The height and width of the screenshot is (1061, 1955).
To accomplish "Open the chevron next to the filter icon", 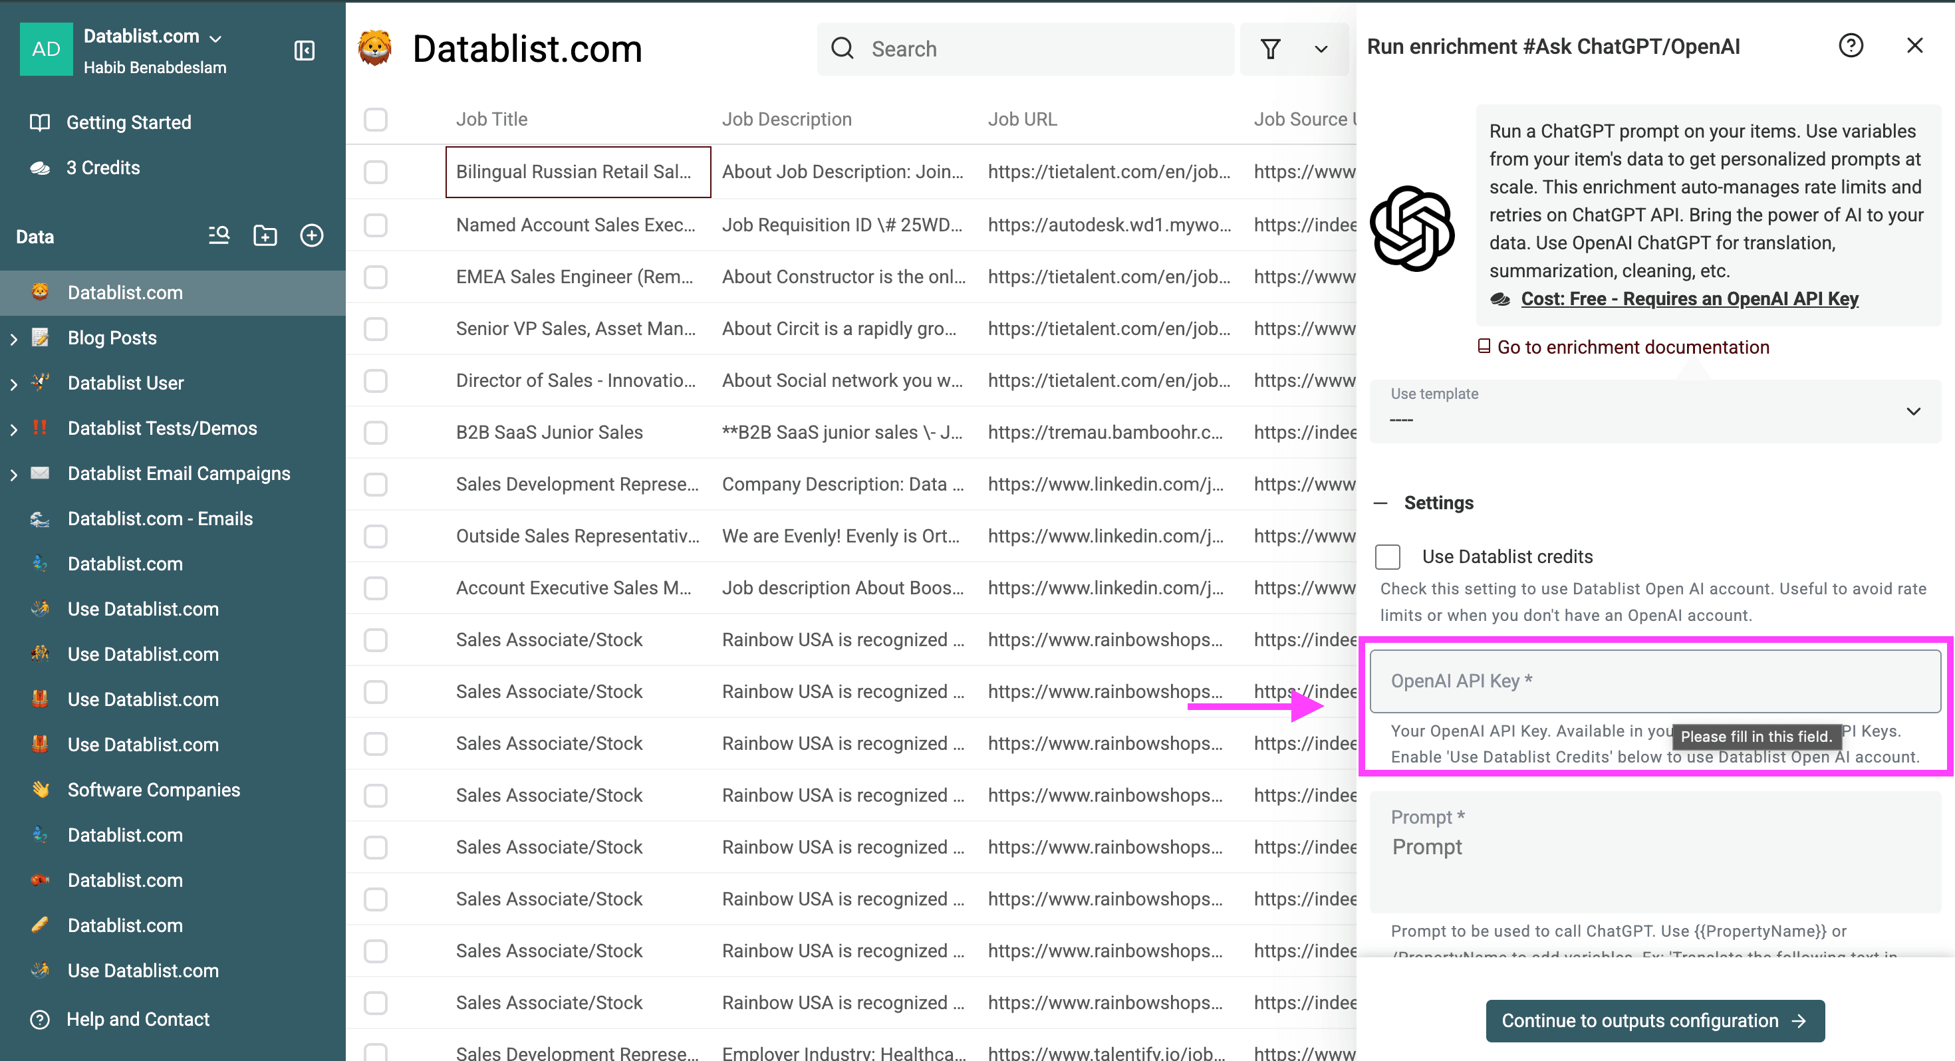I will [1321, 49].
